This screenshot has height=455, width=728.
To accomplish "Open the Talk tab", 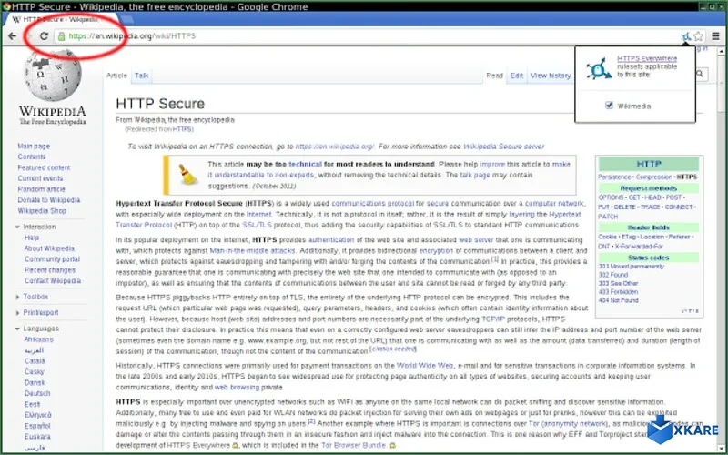I will (x=142, y=76).
